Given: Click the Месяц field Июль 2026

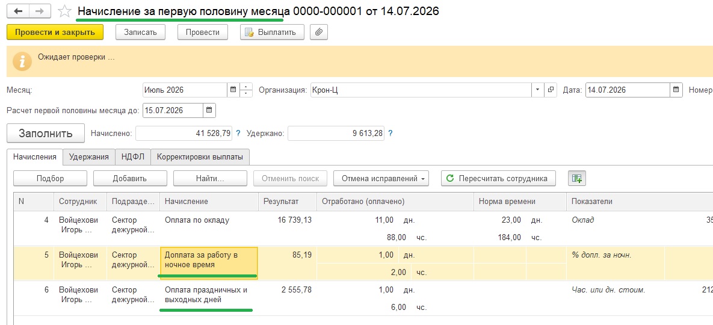Looking at the screenshot, I should pos(185,90).
